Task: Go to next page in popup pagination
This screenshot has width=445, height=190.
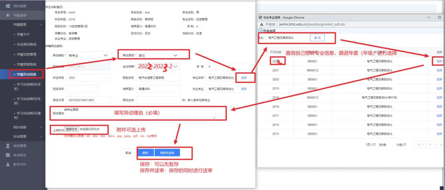Action: [x=436, y=145]
